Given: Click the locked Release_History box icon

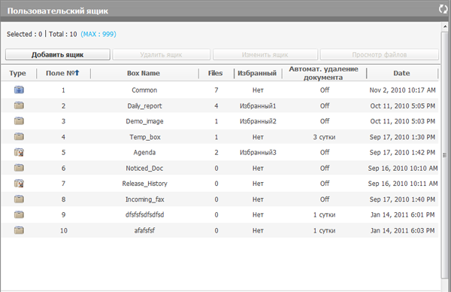Looking at the screenshot, I should pos(19,183).
